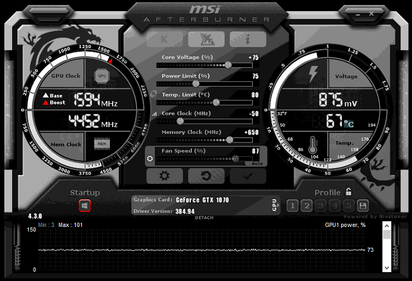412x281 pixels.
Task: Select profile slot 5
Action: 349,206
